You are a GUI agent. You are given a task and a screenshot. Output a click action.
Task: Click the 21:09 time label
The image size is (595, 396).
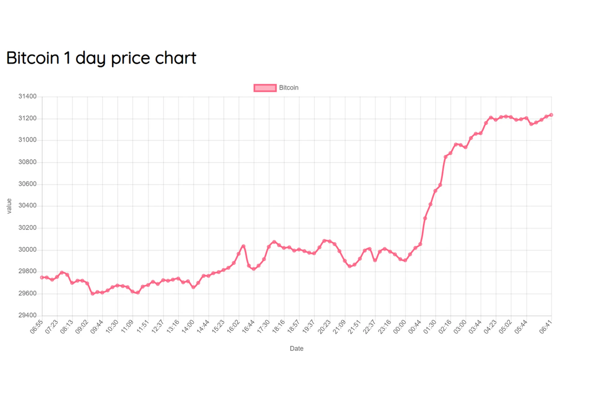[339, 327]
